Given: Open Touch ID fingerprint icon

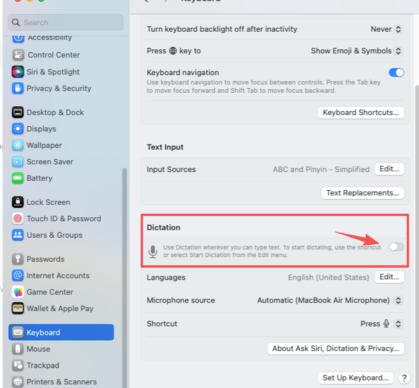Looking at the screenshot, I should tap(18, 218).
